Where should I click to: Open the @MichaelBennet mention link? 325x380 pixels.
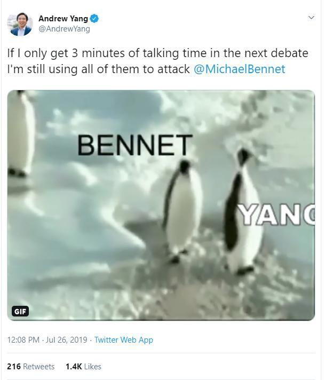pyautogui.click(x=240, y=69)
